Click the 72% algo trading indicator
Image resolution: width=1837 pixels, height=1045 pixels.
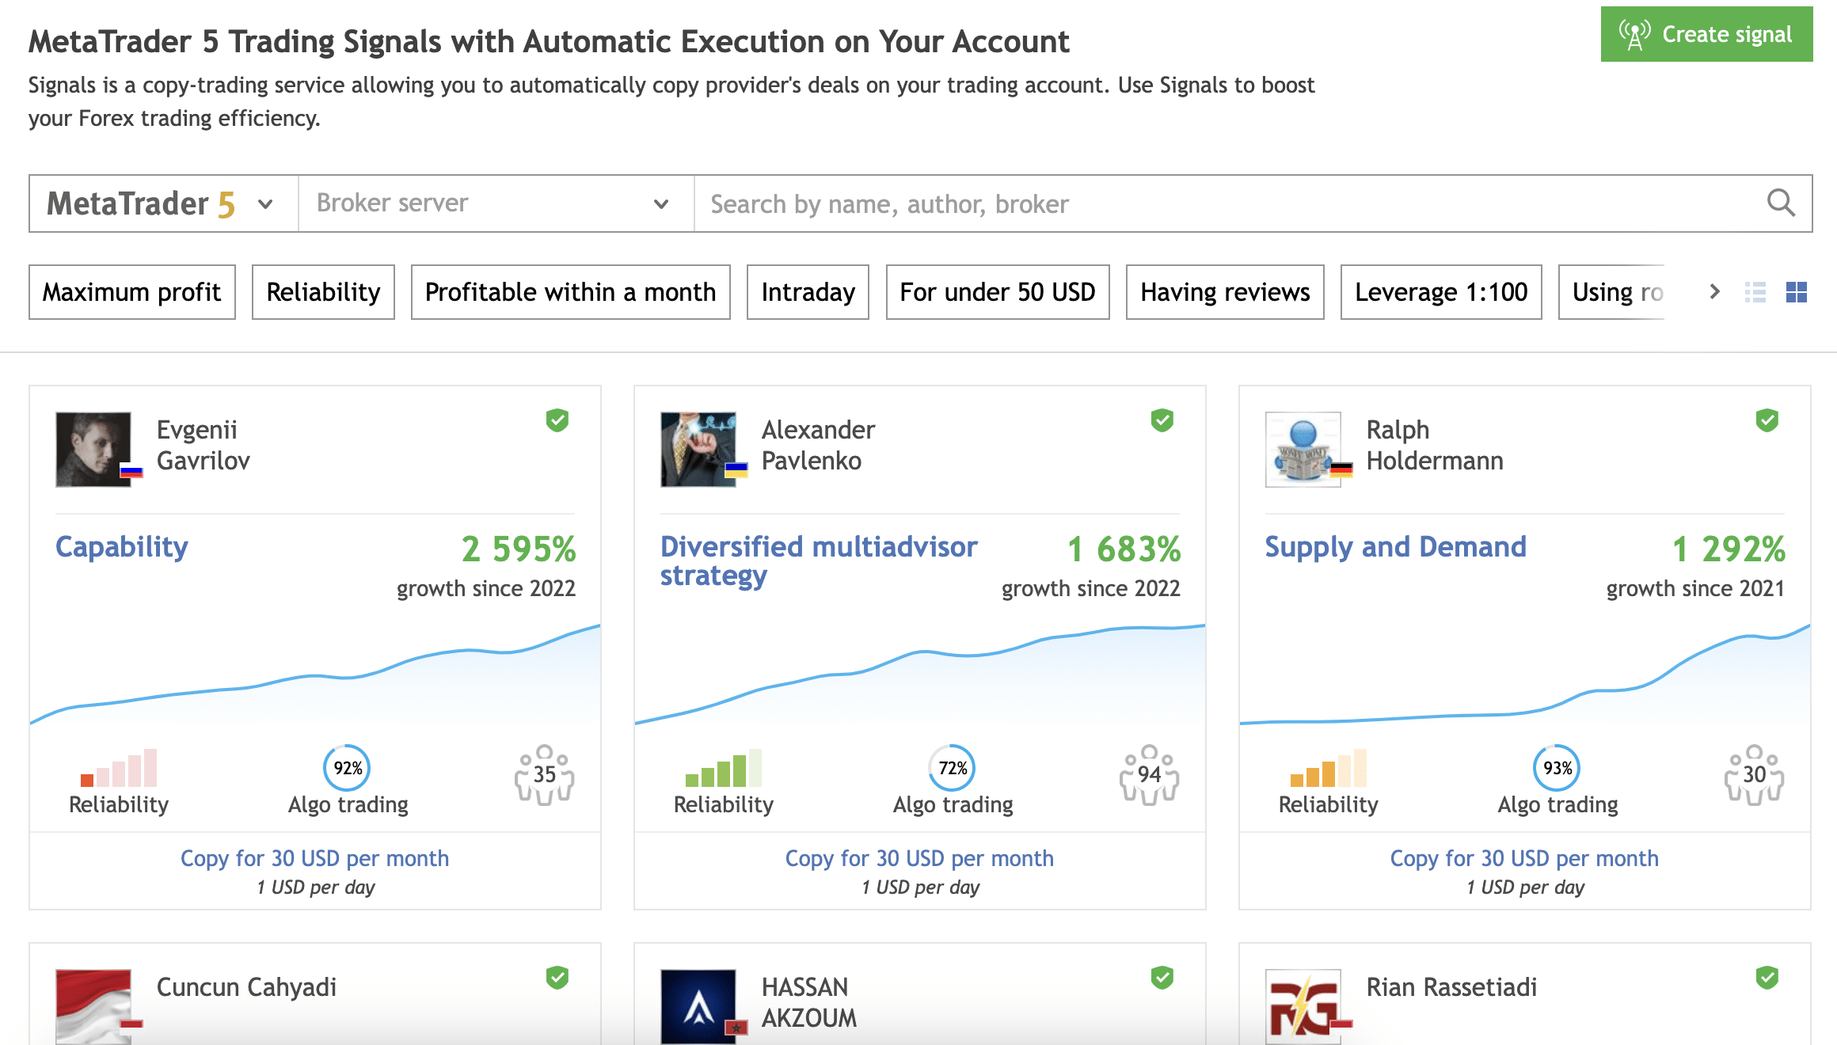(x=953, y=768)
